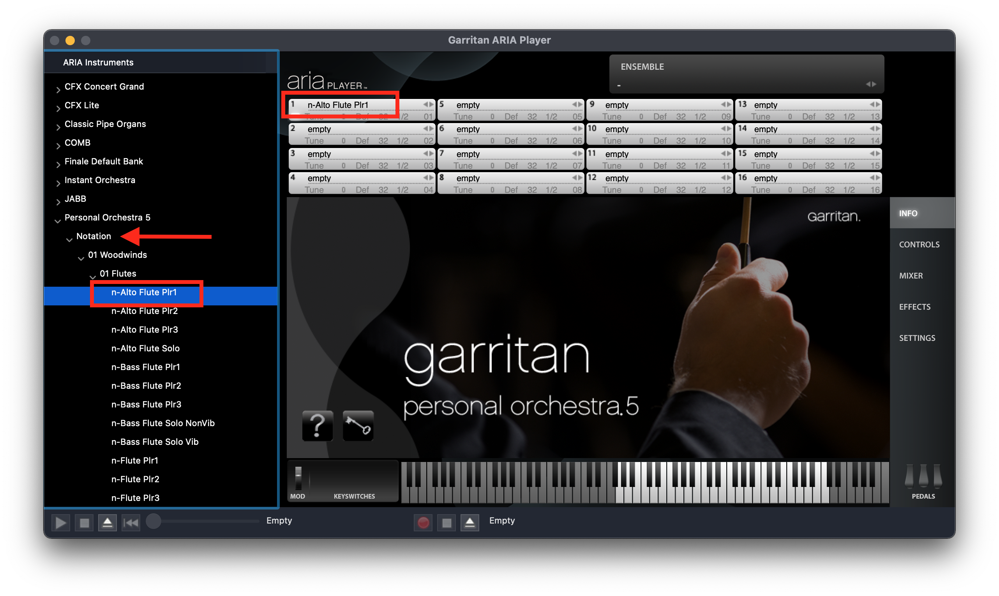Open the INFO tab

922,213
